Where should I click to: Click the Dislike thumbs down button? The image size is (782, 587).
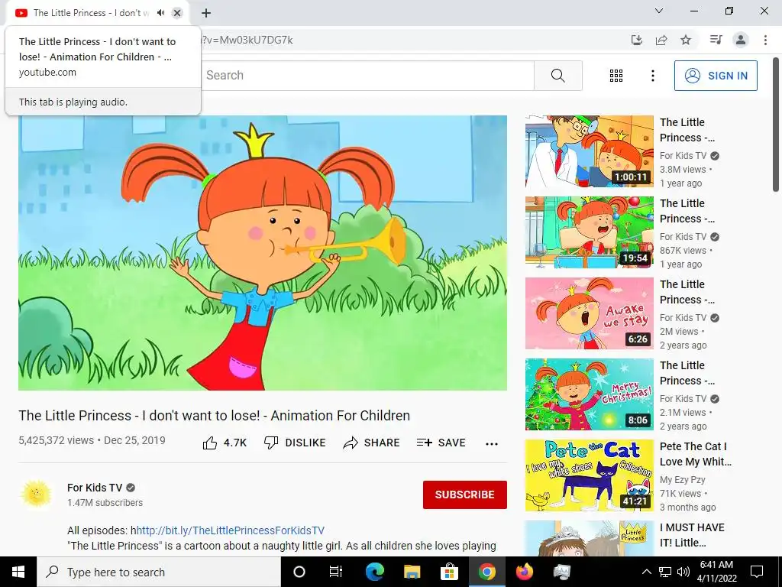pyautogui.click(x=295, y=443)
